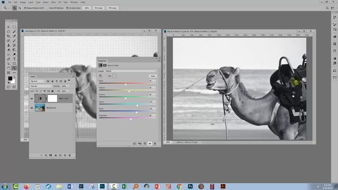Screen dimensions: 338x190
Task: Open the Window menu
Action: tap(74, 2)
